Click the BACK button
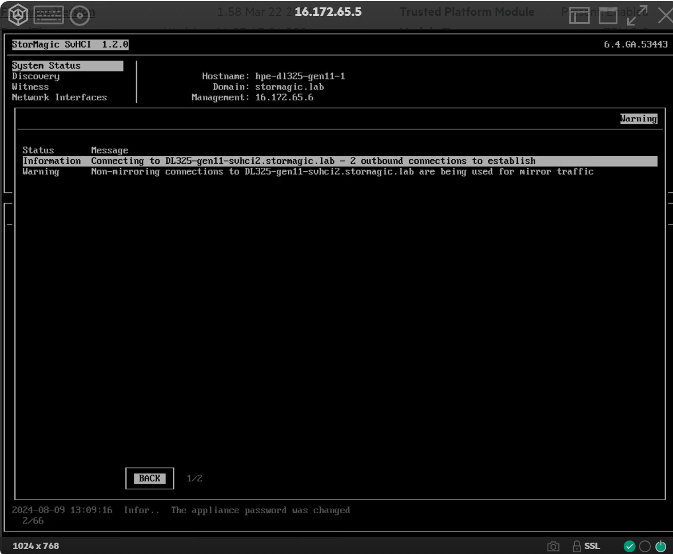This screenshot has width=673, height=554. [149, 478]
